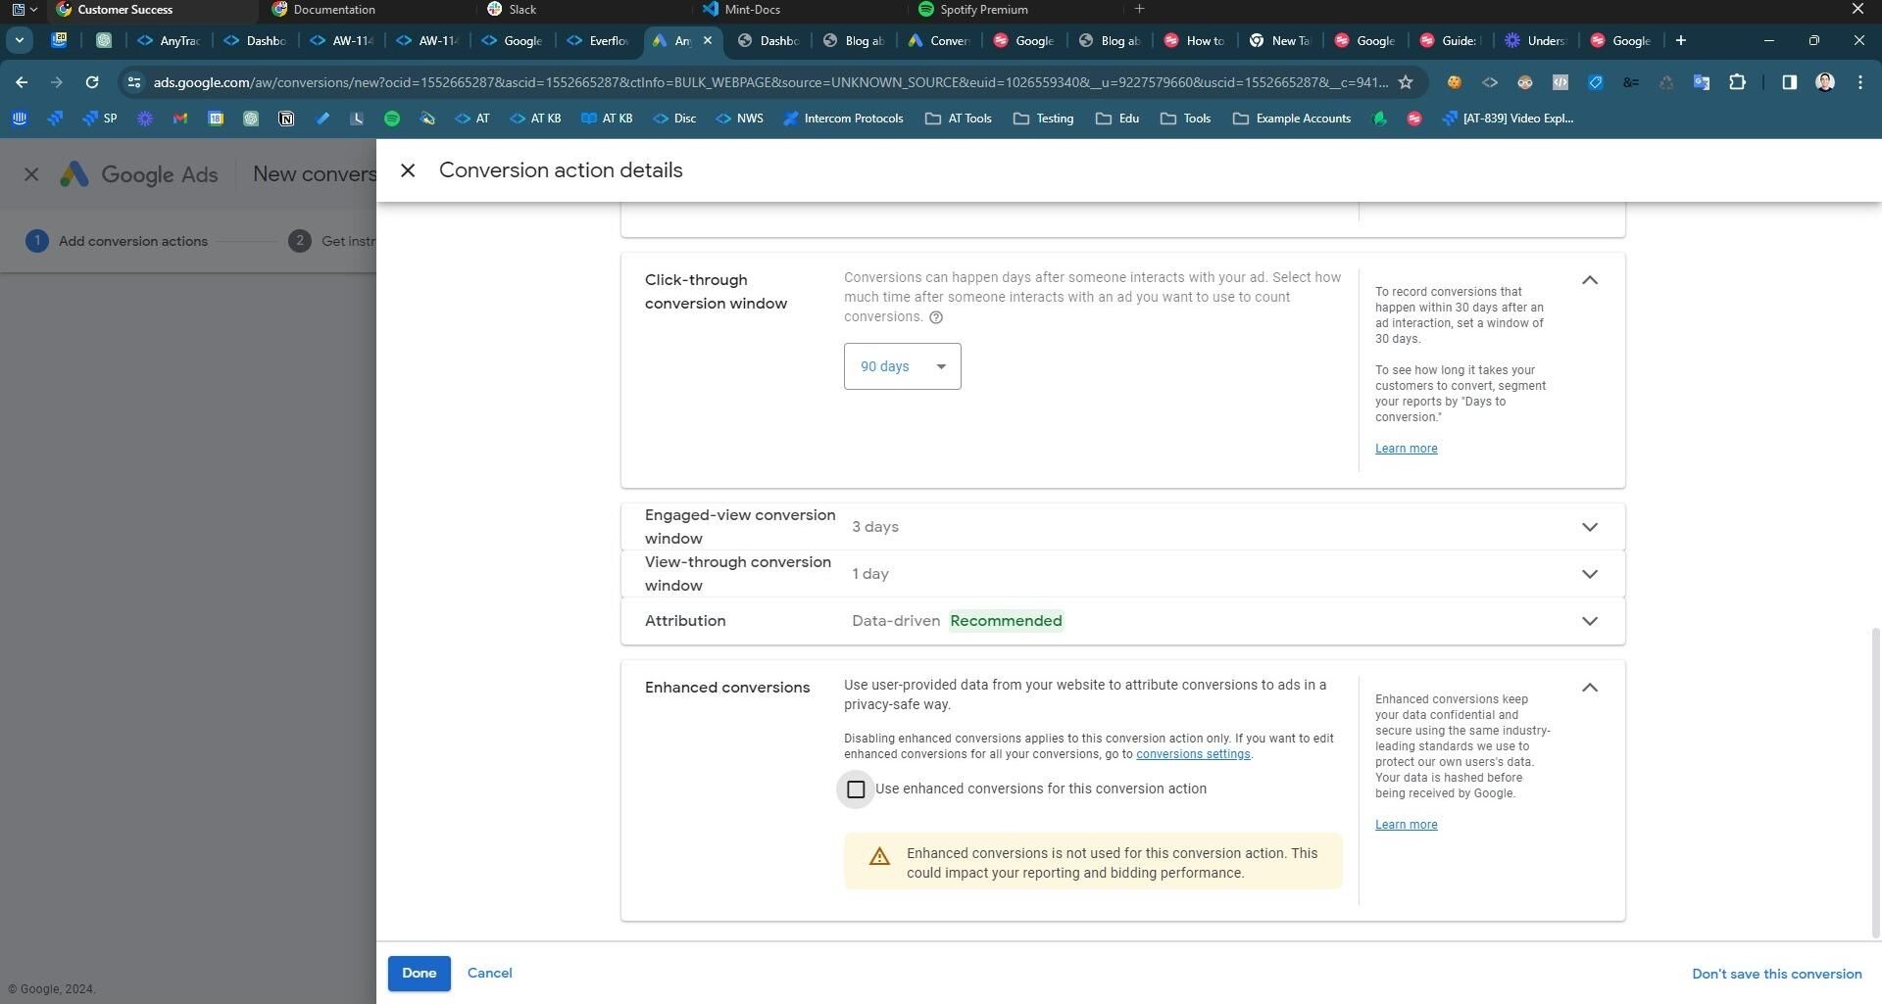Open the Spotify bookmark icon

click(x=392, y=118)
